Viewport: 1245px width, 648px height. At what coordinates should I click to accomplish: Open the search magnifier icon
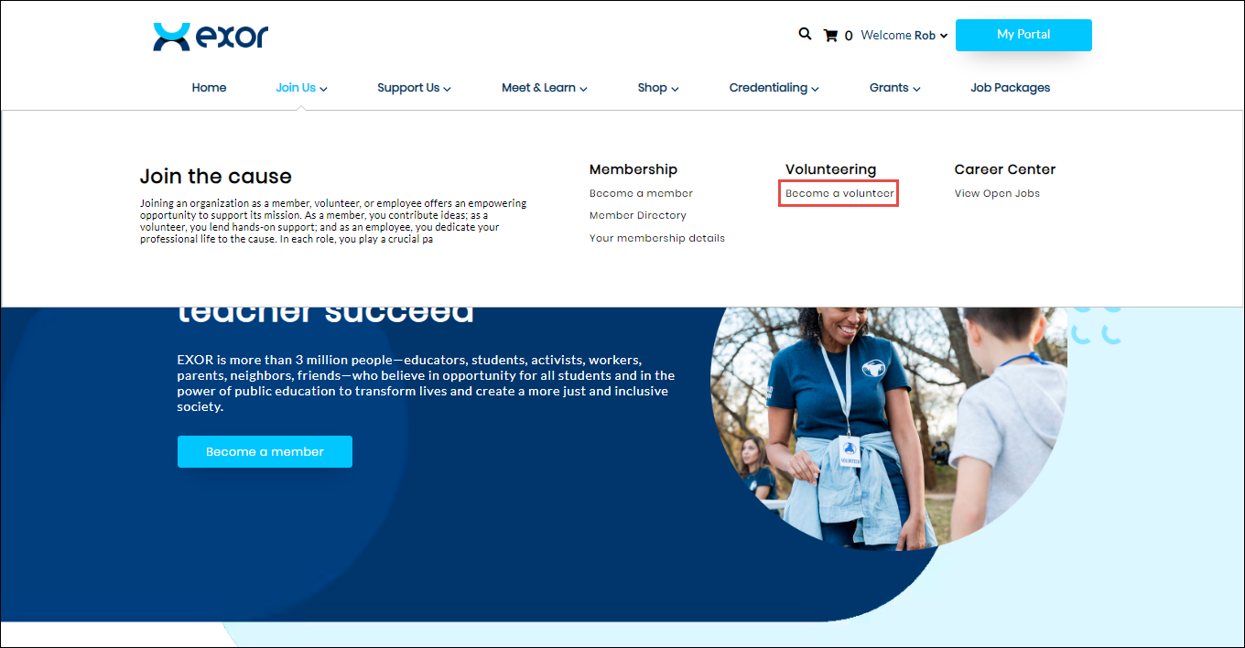805,34
